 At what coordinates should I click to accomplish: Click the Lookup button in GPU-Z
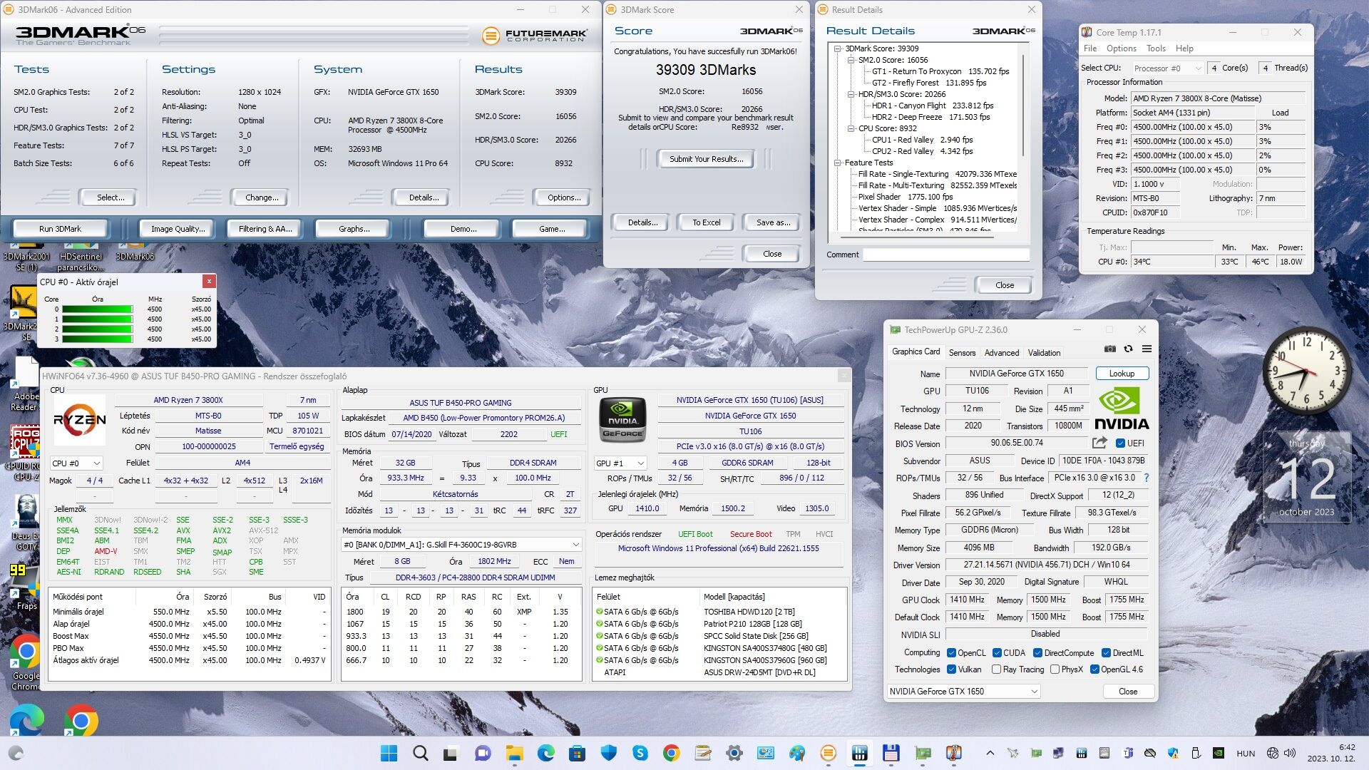pos(1122,374)
